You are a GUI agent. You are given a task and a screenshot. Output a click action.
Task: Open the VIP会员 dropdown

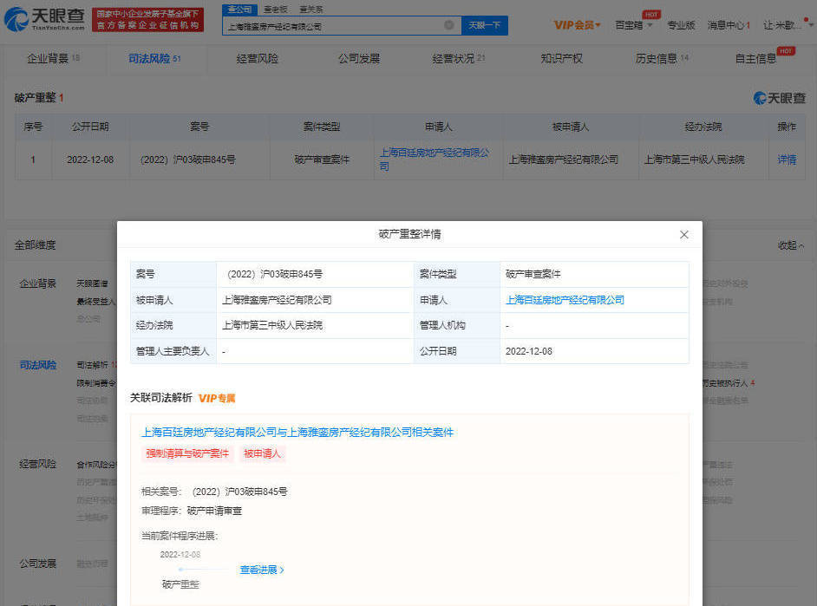[x=577, y=25]
